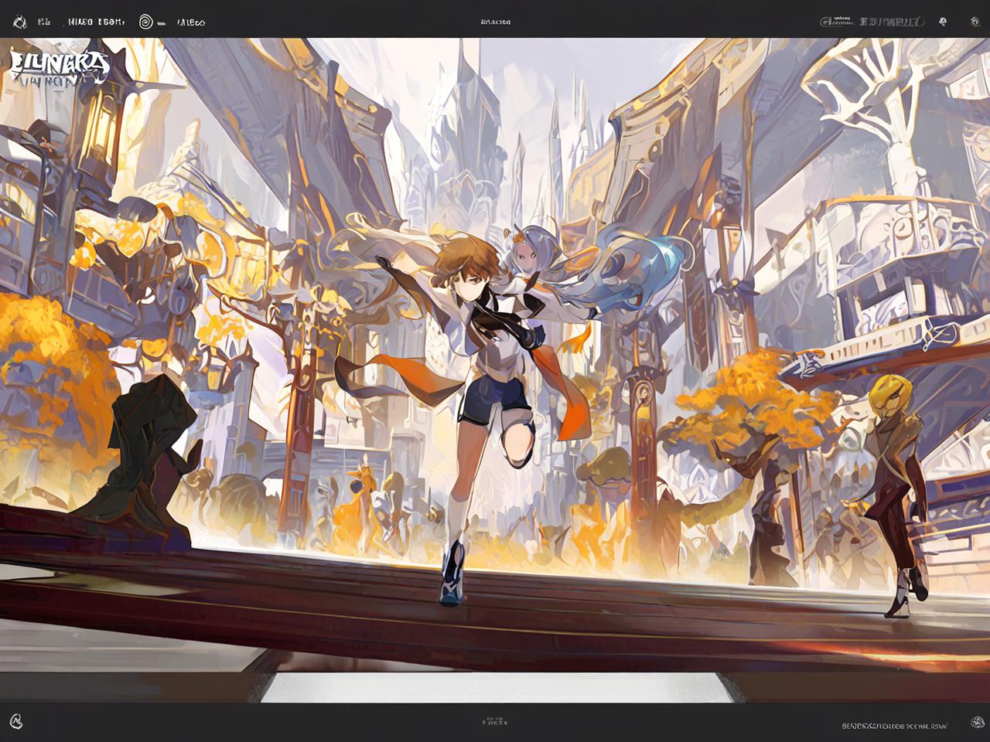
Task: Click the small centered text in the bottom bar
Action: point(495,721)
